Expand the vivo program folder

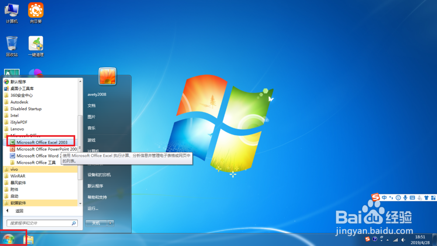[40, 169]
